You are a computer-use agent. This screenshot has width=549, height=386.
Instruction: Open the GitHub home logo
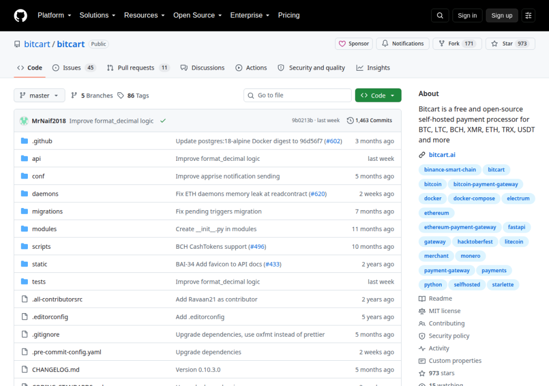coord(20,16)
